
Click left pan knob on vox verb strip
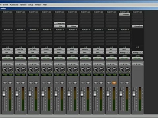5,70
